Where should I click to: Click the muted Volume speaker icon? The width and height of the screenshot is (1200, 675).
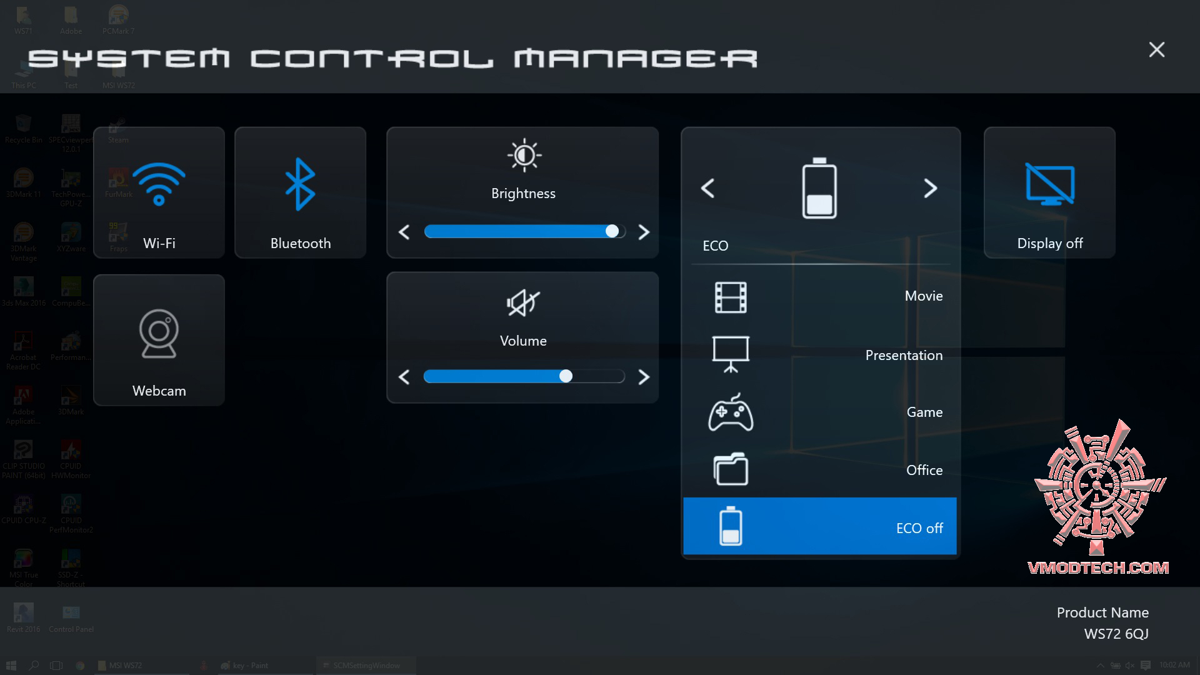tap(522, 304)
